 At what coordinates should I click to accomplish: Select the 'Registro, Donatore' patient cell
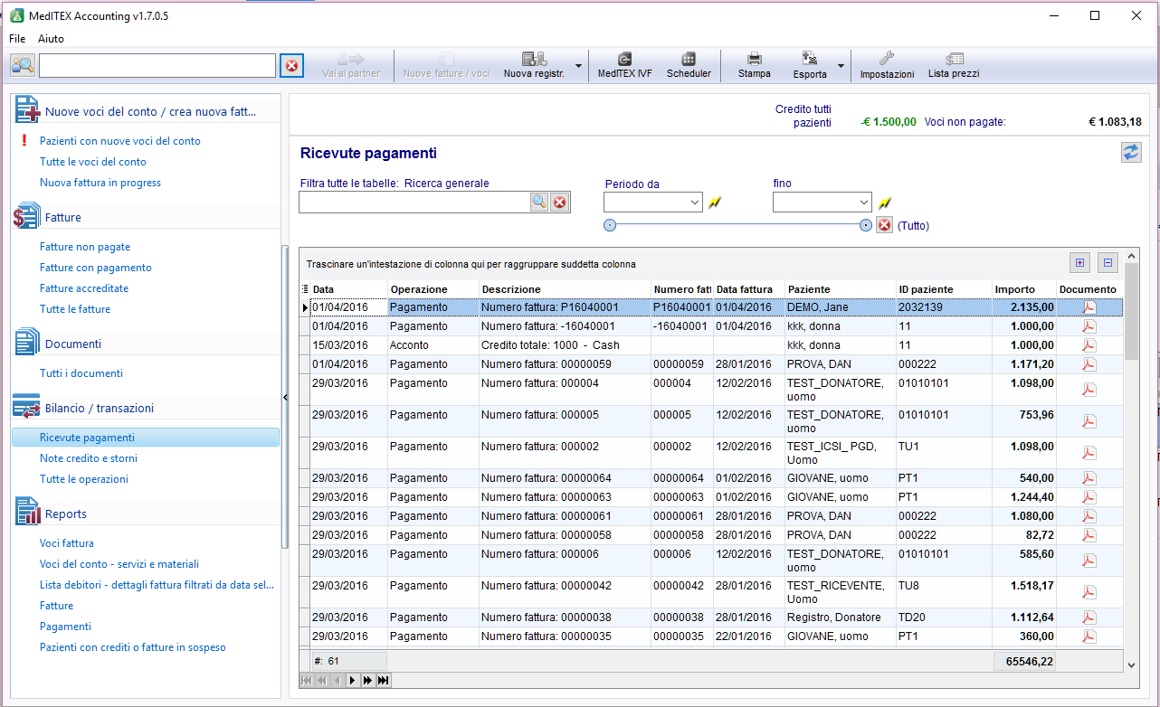pos(840,617)
